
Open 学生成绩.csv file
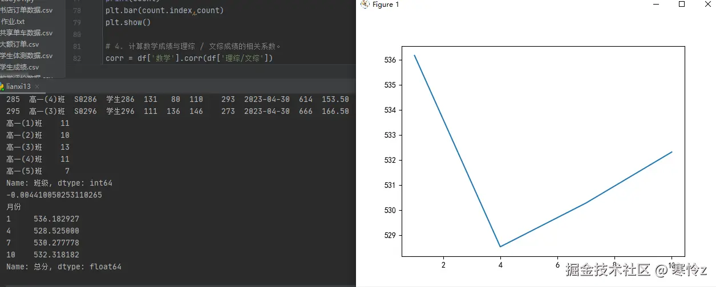tap(19, 67)
